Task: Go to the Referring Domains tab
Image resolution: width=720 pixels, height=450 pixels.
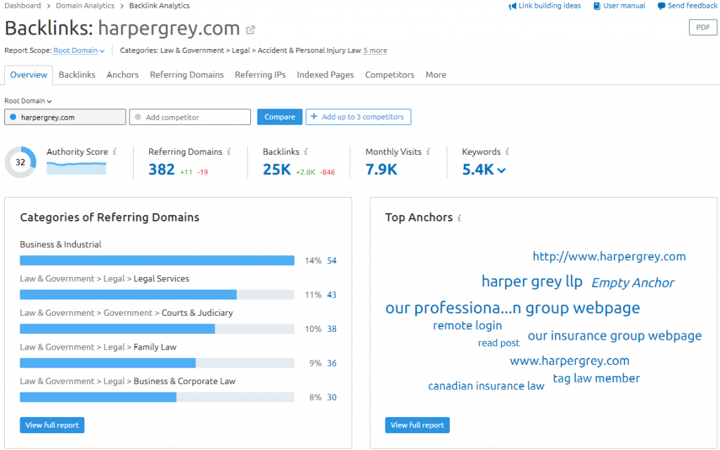Action: [x=187, y=75]
